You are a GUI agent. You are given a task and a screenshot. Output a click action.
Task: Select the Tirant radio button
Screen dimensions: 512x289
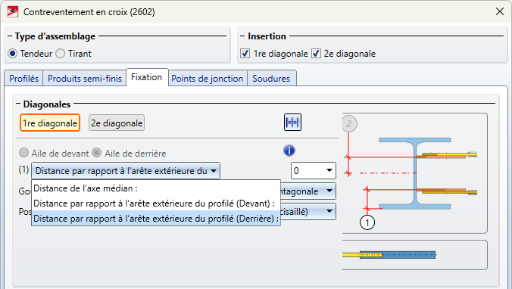(61, 54)
